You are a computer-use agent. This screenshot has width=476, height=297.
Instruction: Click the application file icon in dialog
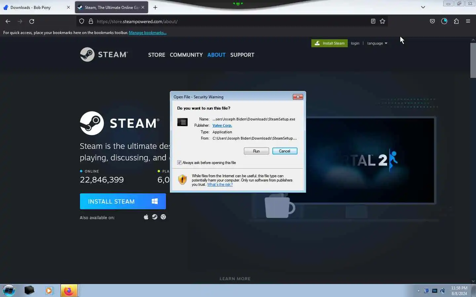(x=182, y=122)
